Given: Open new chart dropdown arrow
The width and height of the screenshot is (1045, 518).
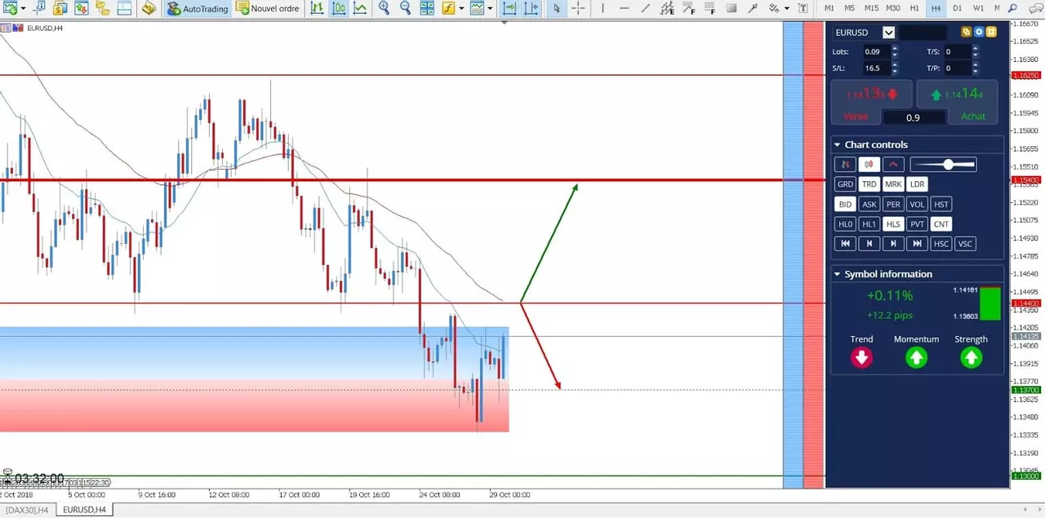Looking at the screenshot, I should click(x=23, y=8).
